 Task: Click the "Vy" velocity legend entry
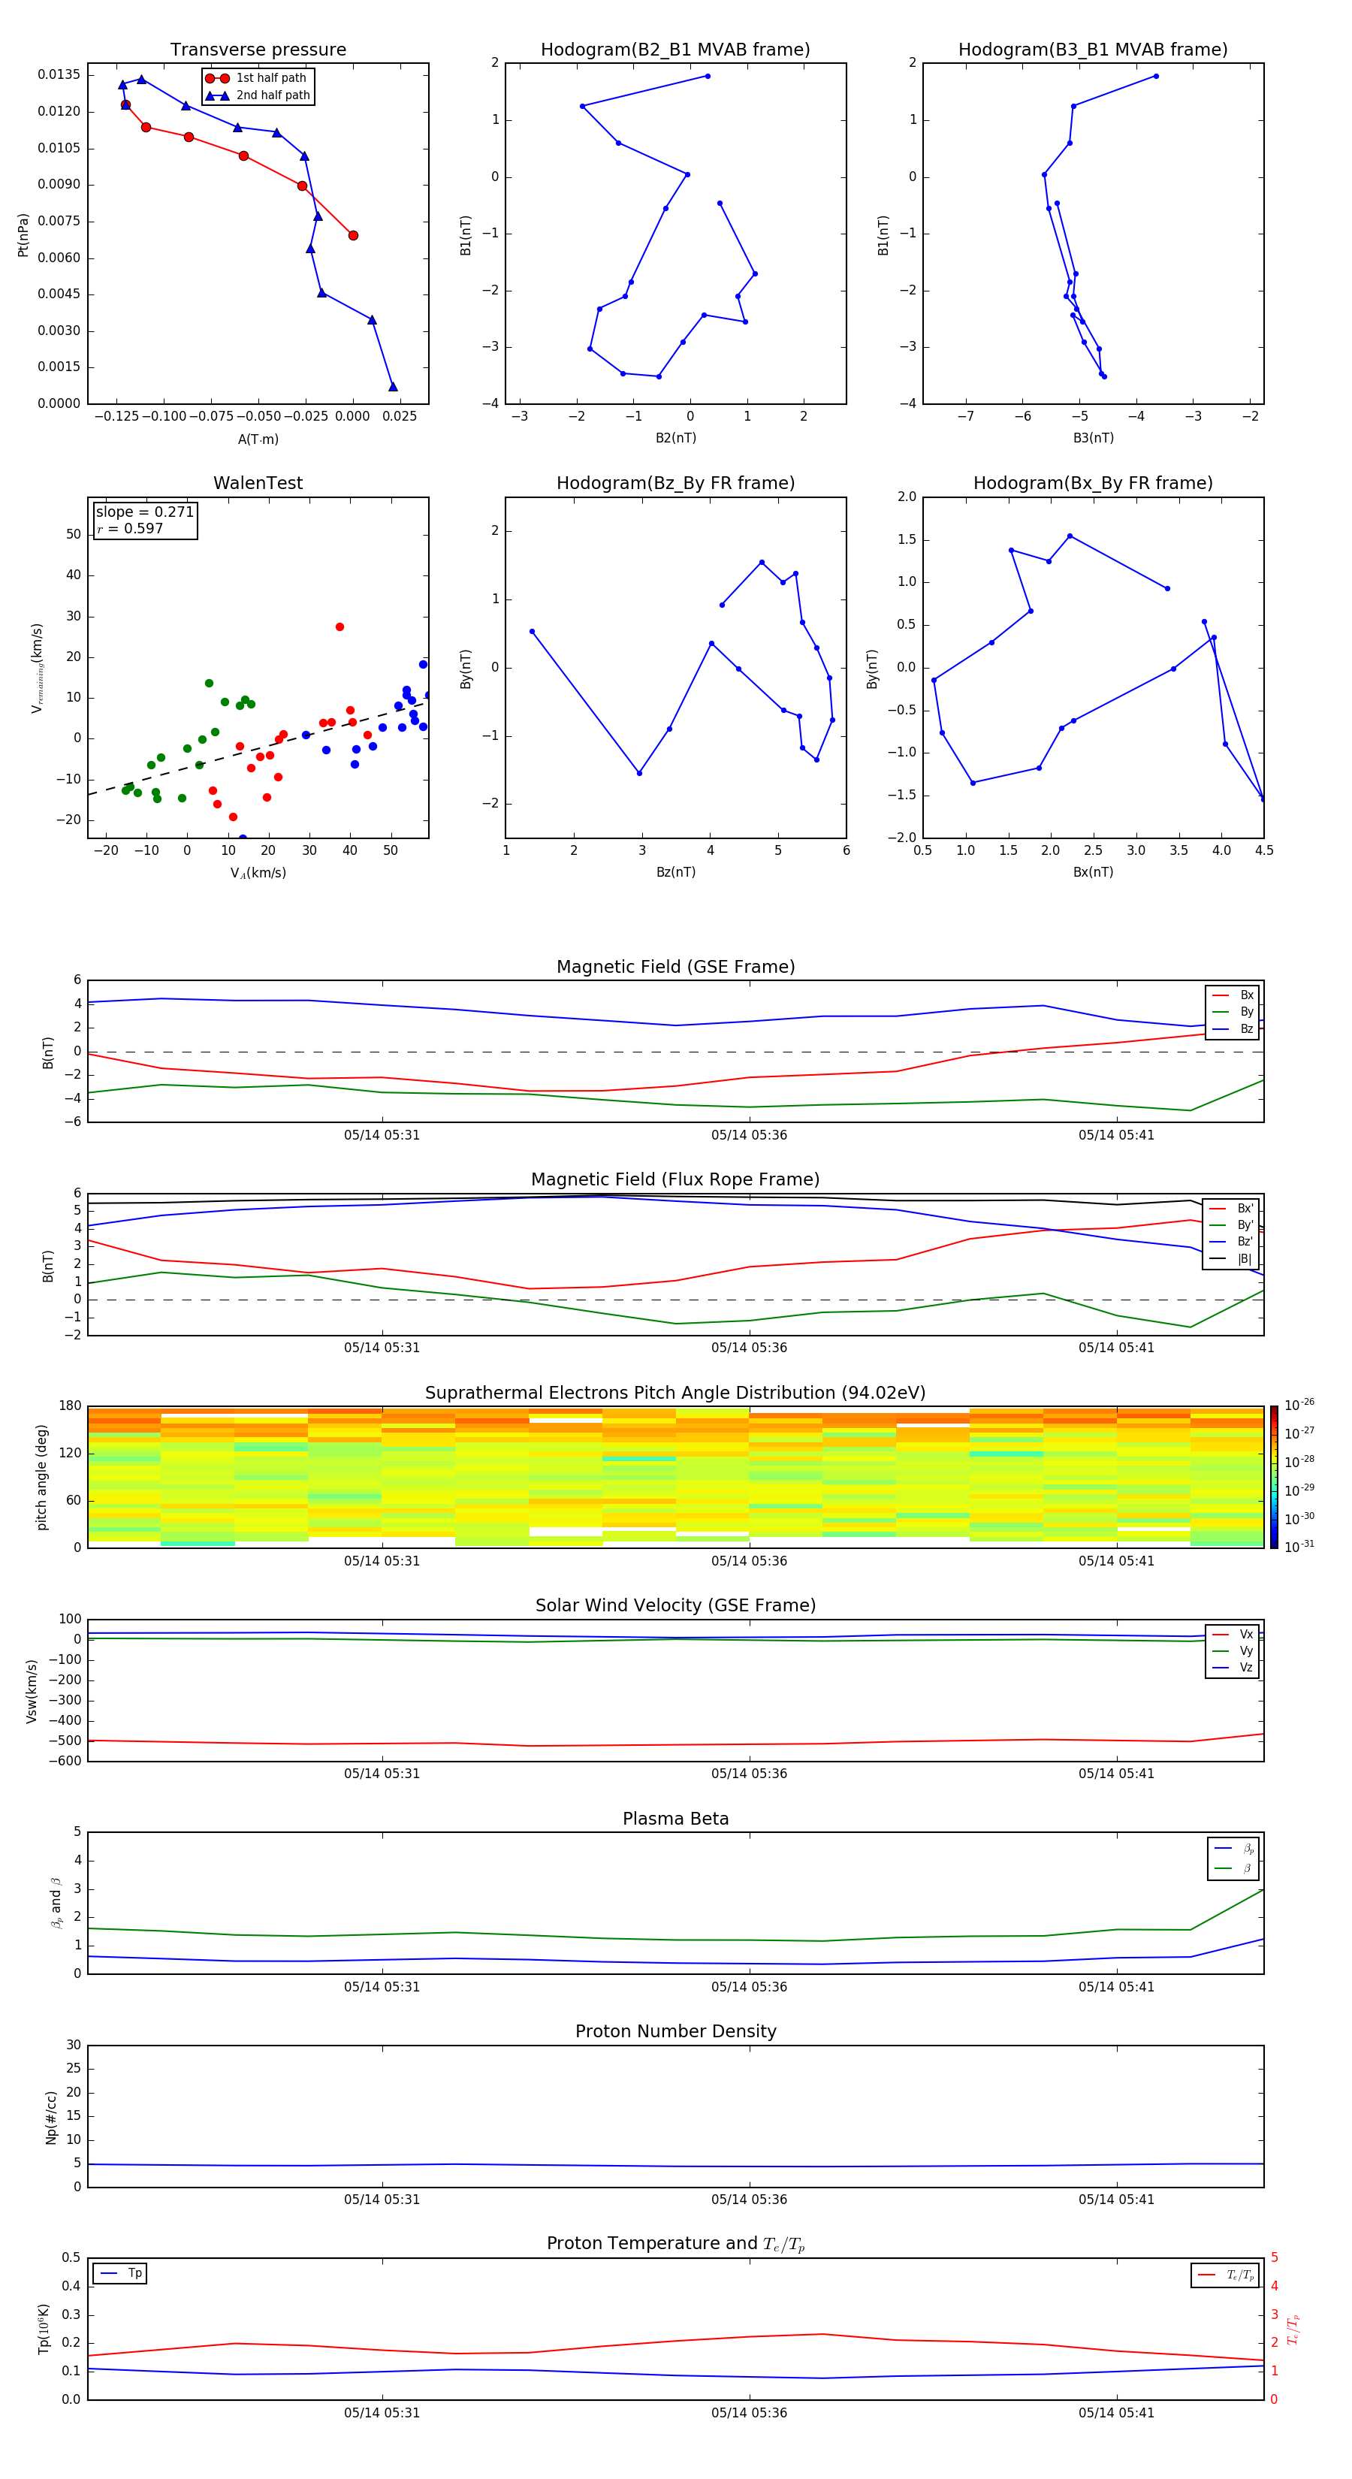[1233, 1650]
